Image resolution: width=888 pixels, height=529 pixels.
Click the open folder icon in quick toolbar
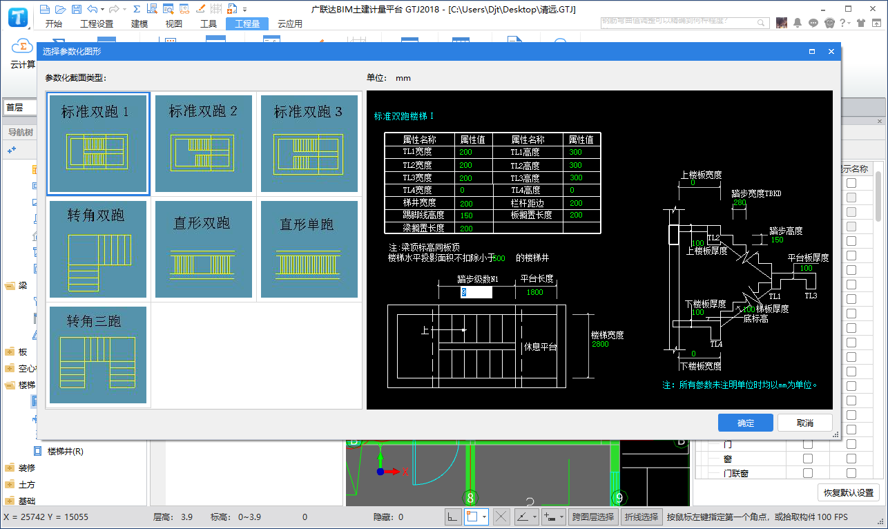click(x=61, y=9)
